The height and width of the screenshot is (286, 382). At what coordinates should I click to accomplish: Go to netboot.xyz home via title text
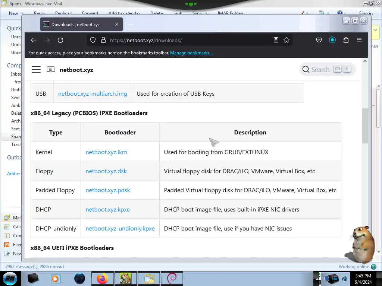point(76,70)
